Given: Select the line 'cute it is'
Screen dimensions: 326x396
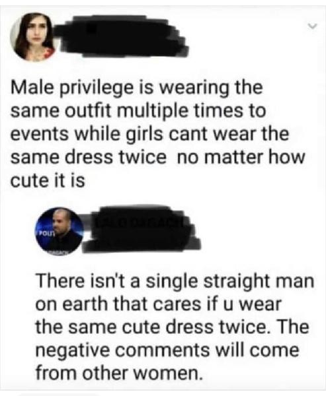Looking at the screenshot, I should click(x=48, y=181).
